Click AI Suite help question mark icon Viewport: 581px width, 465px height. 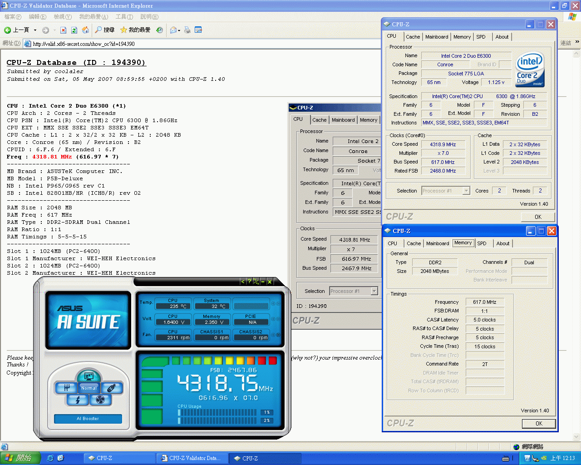click(249, 282)
